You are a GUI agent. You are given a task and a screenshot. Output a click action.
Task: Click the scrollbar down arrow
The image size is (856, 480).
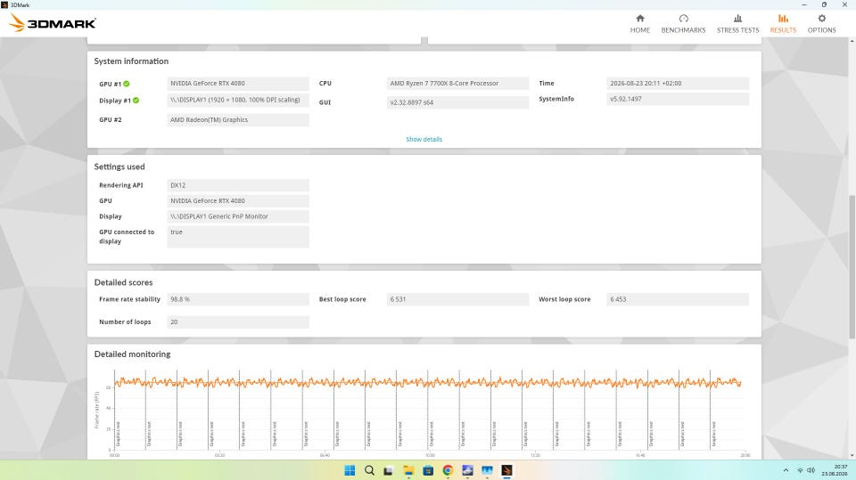click(852, 455)
